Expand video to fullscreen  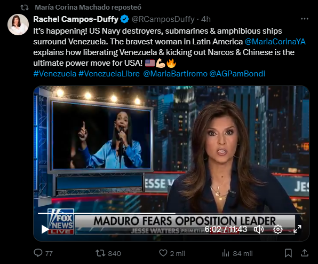point(297,229)
